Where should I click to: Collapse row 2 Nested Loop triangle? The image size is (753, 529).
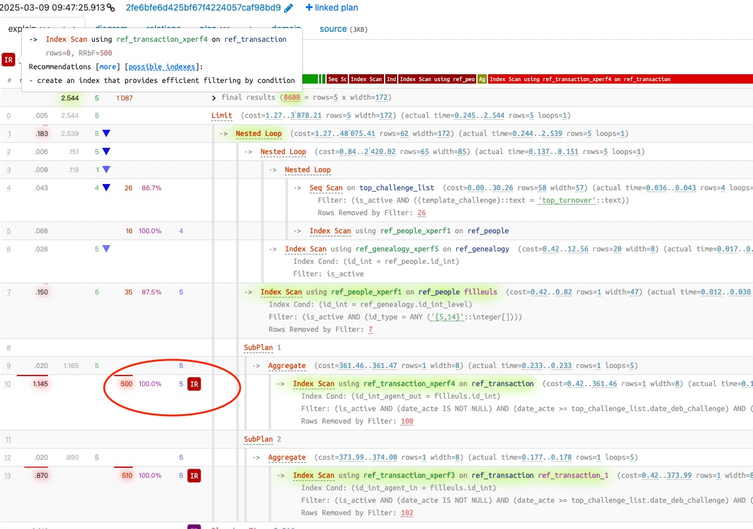coord(106,152)
